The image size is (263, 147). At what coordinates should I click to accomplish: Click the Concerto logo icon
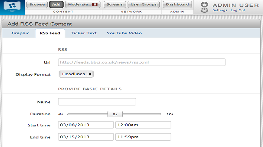coord(12,6)
